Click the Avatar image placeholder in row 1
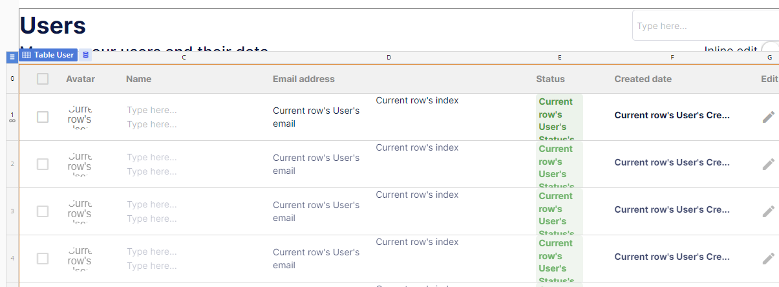This screenshot has height=287, width=779. tap(80, 116)
